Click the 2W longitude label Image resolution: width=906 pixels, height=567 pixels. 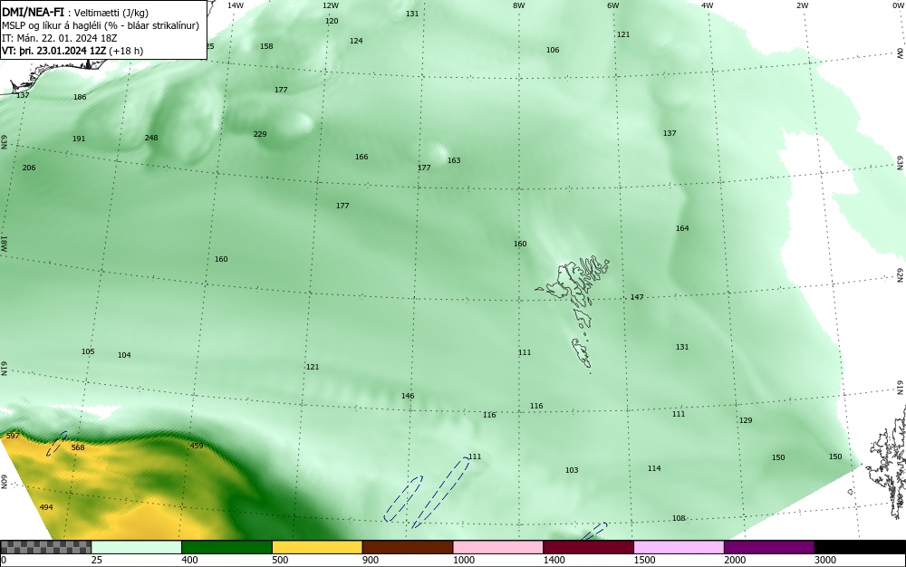point(802,5)
